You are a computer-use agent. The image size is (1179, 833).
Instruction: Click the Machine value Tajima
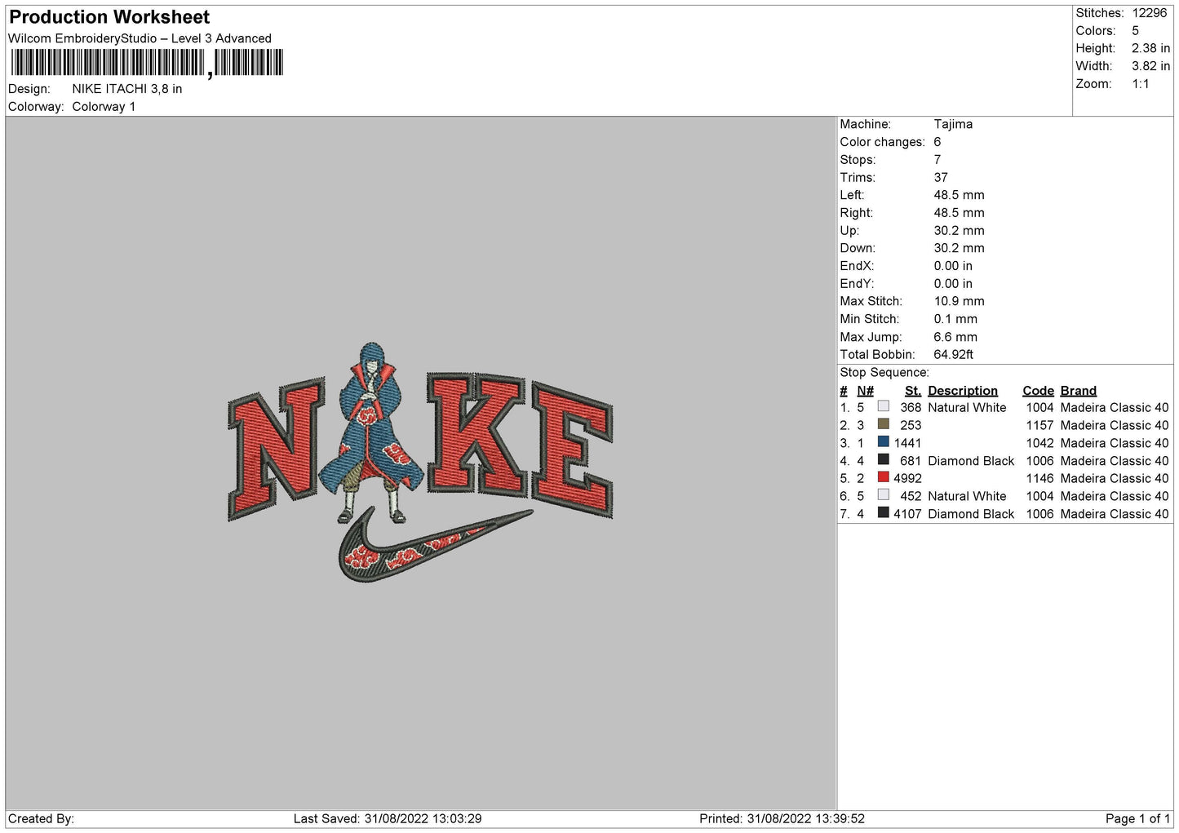point(953,124)
